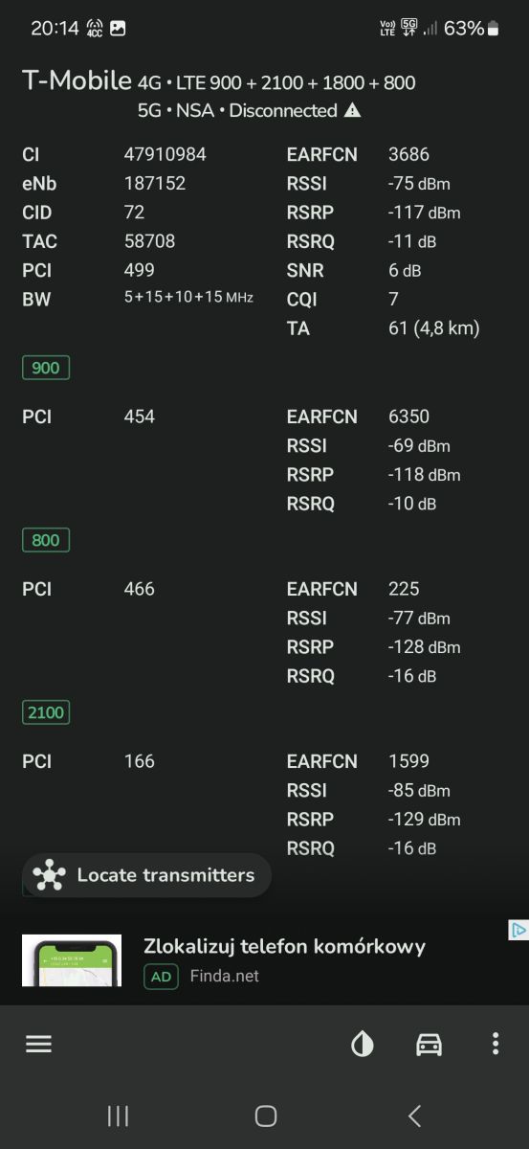529x1149 pixels.
Task: Tap the T-Mobile operator header
Action: coord(77,81)
